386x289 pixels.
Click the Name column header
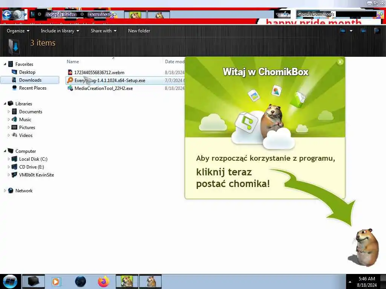(x=73, y=62)
